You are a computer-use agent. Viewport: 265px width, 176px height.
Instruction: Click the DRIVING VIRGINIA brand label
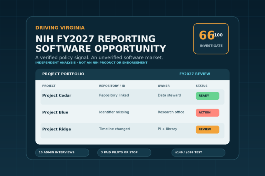tap(60, 28)
